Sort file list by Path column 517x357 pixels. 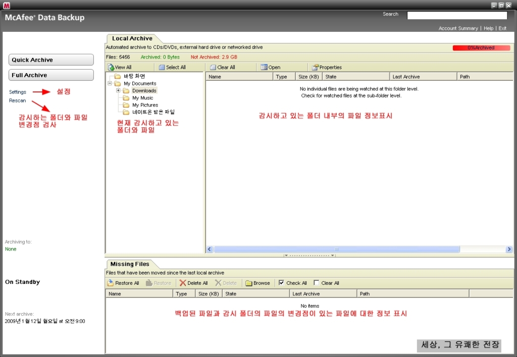485,76
